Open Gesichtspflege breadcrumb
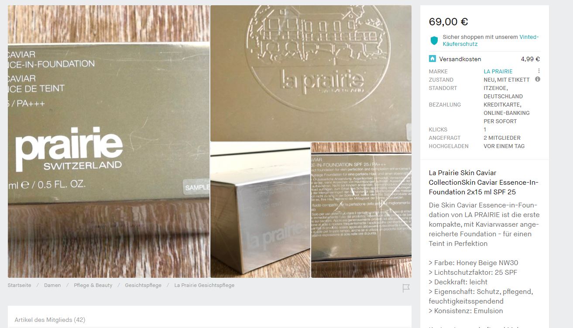Viewport: 573px width, 328px height. pos(143,285)
